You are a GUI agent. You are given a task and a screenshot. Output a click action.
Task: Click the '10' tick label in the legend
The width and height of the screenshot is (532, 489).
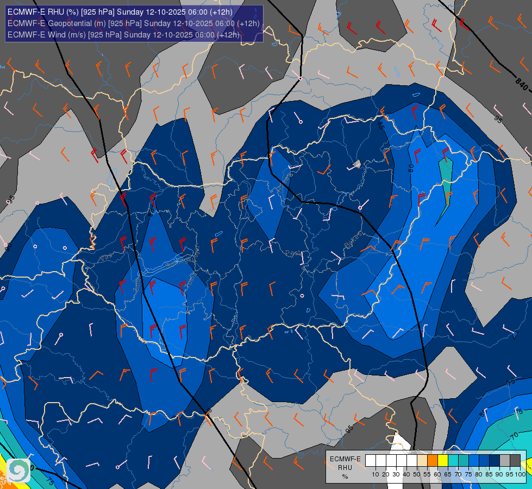[x=375, y=474]
